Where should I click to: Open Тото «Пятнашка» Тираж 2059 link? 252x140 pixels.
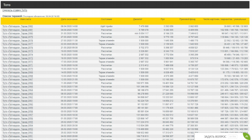pyautogui.click(x=18, y=108)
